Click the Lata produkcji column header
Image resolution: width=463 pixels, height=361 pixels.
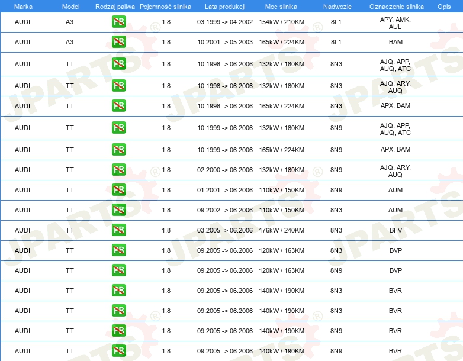click(x=225, y=7)
